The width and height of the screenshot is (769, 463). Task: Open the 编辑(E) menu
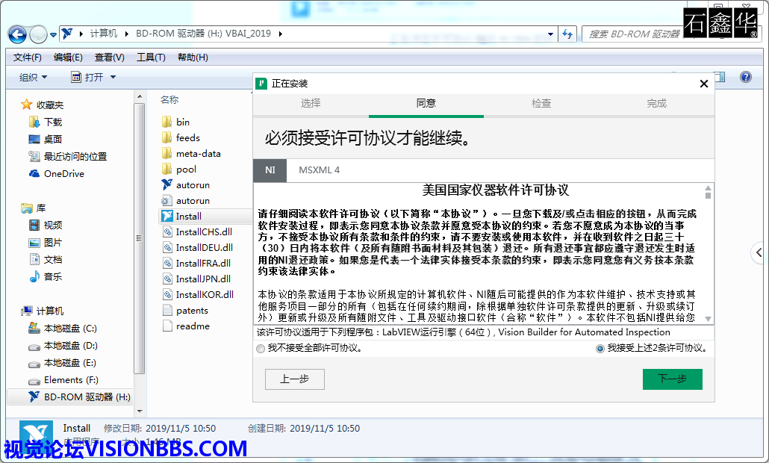coord(68,58)
